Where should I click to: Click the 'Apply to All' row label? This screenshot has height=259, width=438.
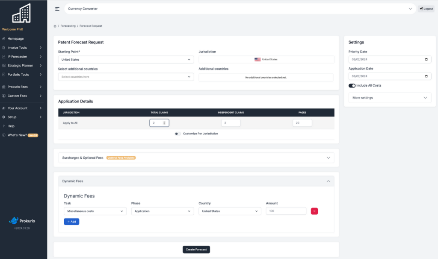[x=70, y=123]
